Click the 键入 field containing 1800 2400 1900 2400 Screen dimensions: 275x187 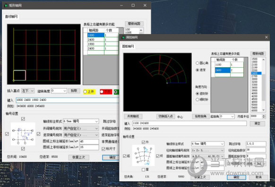pos(68,100)
